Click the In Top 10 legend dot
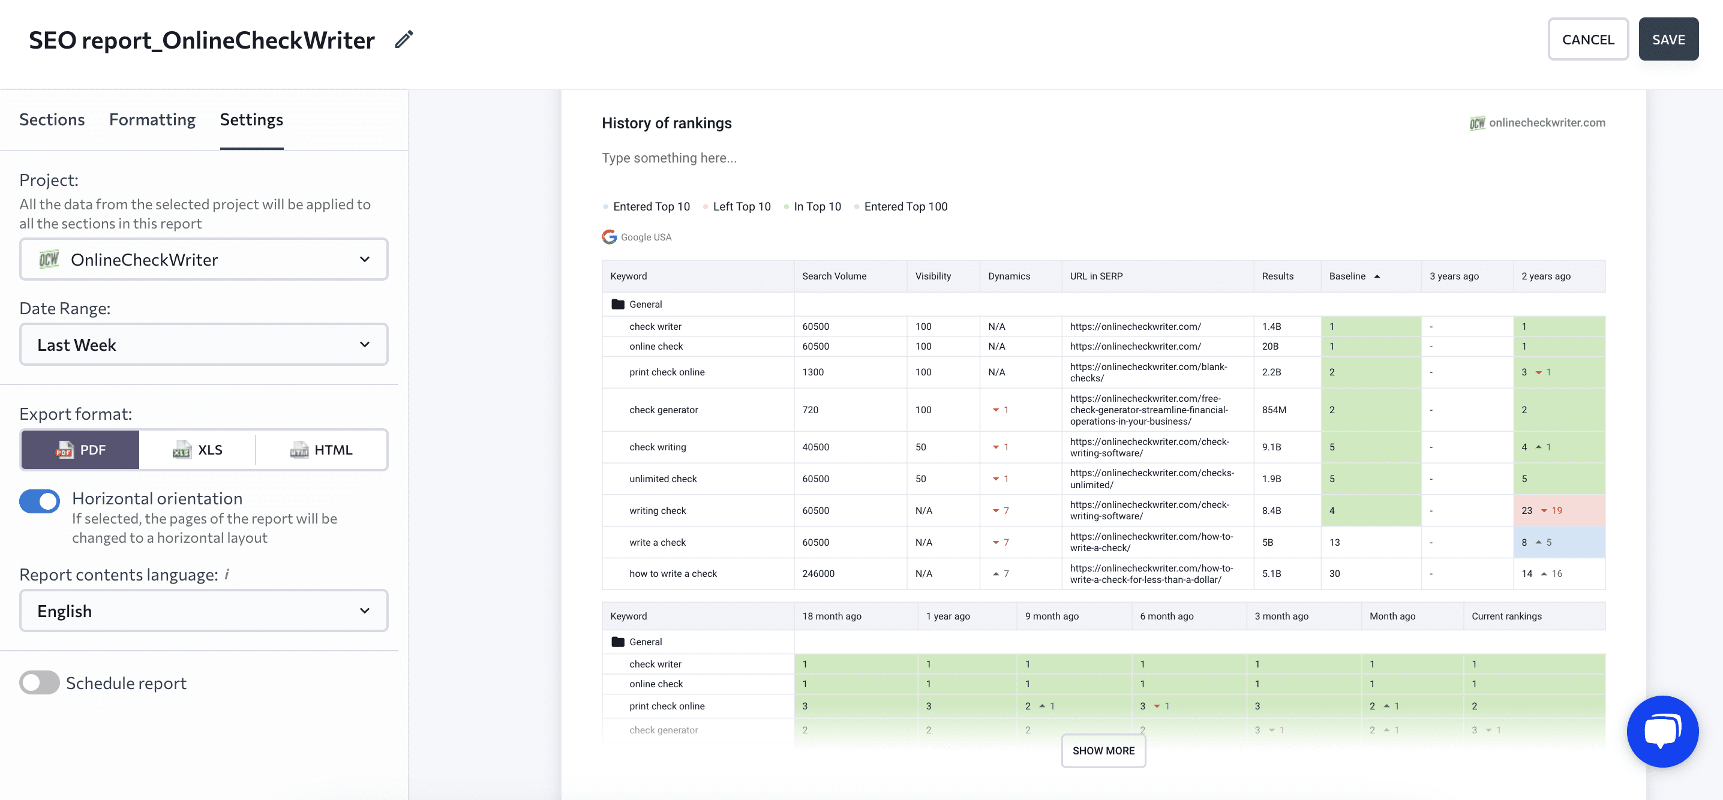 [786, 207]
